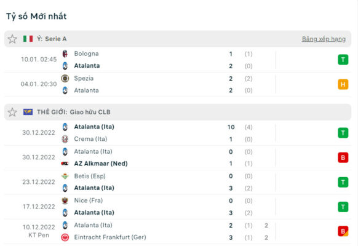
Task: Click the Bologna club crest
Action: (65, 54)
